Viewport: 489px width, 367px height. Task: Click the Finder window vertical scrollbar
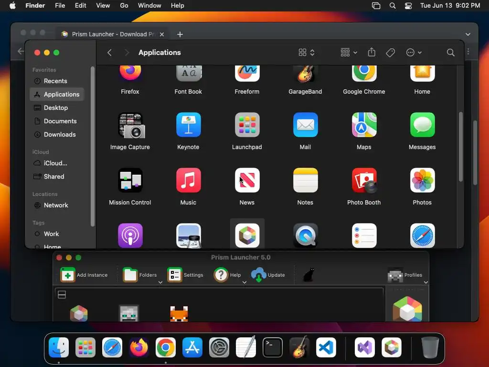pos(461,147)
